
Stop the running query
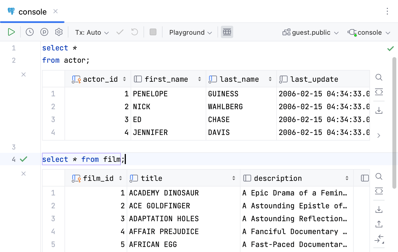pos(153,32)
